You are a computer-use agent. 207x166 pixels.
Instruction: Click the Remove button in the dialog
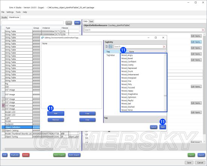[56, 120]
